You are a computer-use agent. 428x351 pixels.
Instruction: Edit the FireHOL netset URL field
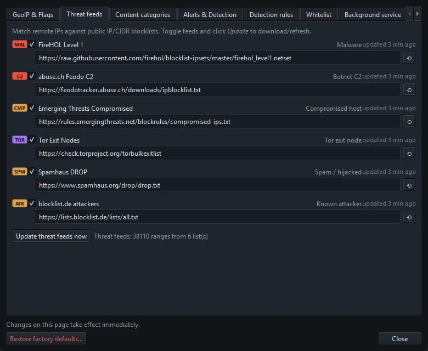(217, 58)
